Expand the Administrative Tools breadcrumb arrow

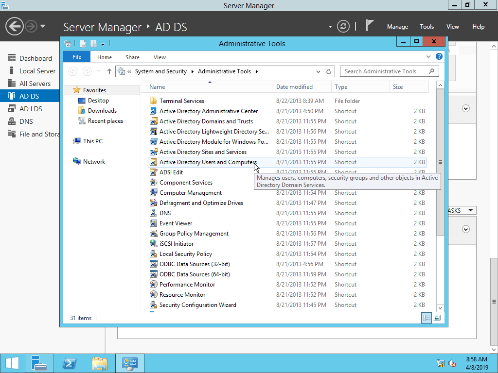click(257, 72)
